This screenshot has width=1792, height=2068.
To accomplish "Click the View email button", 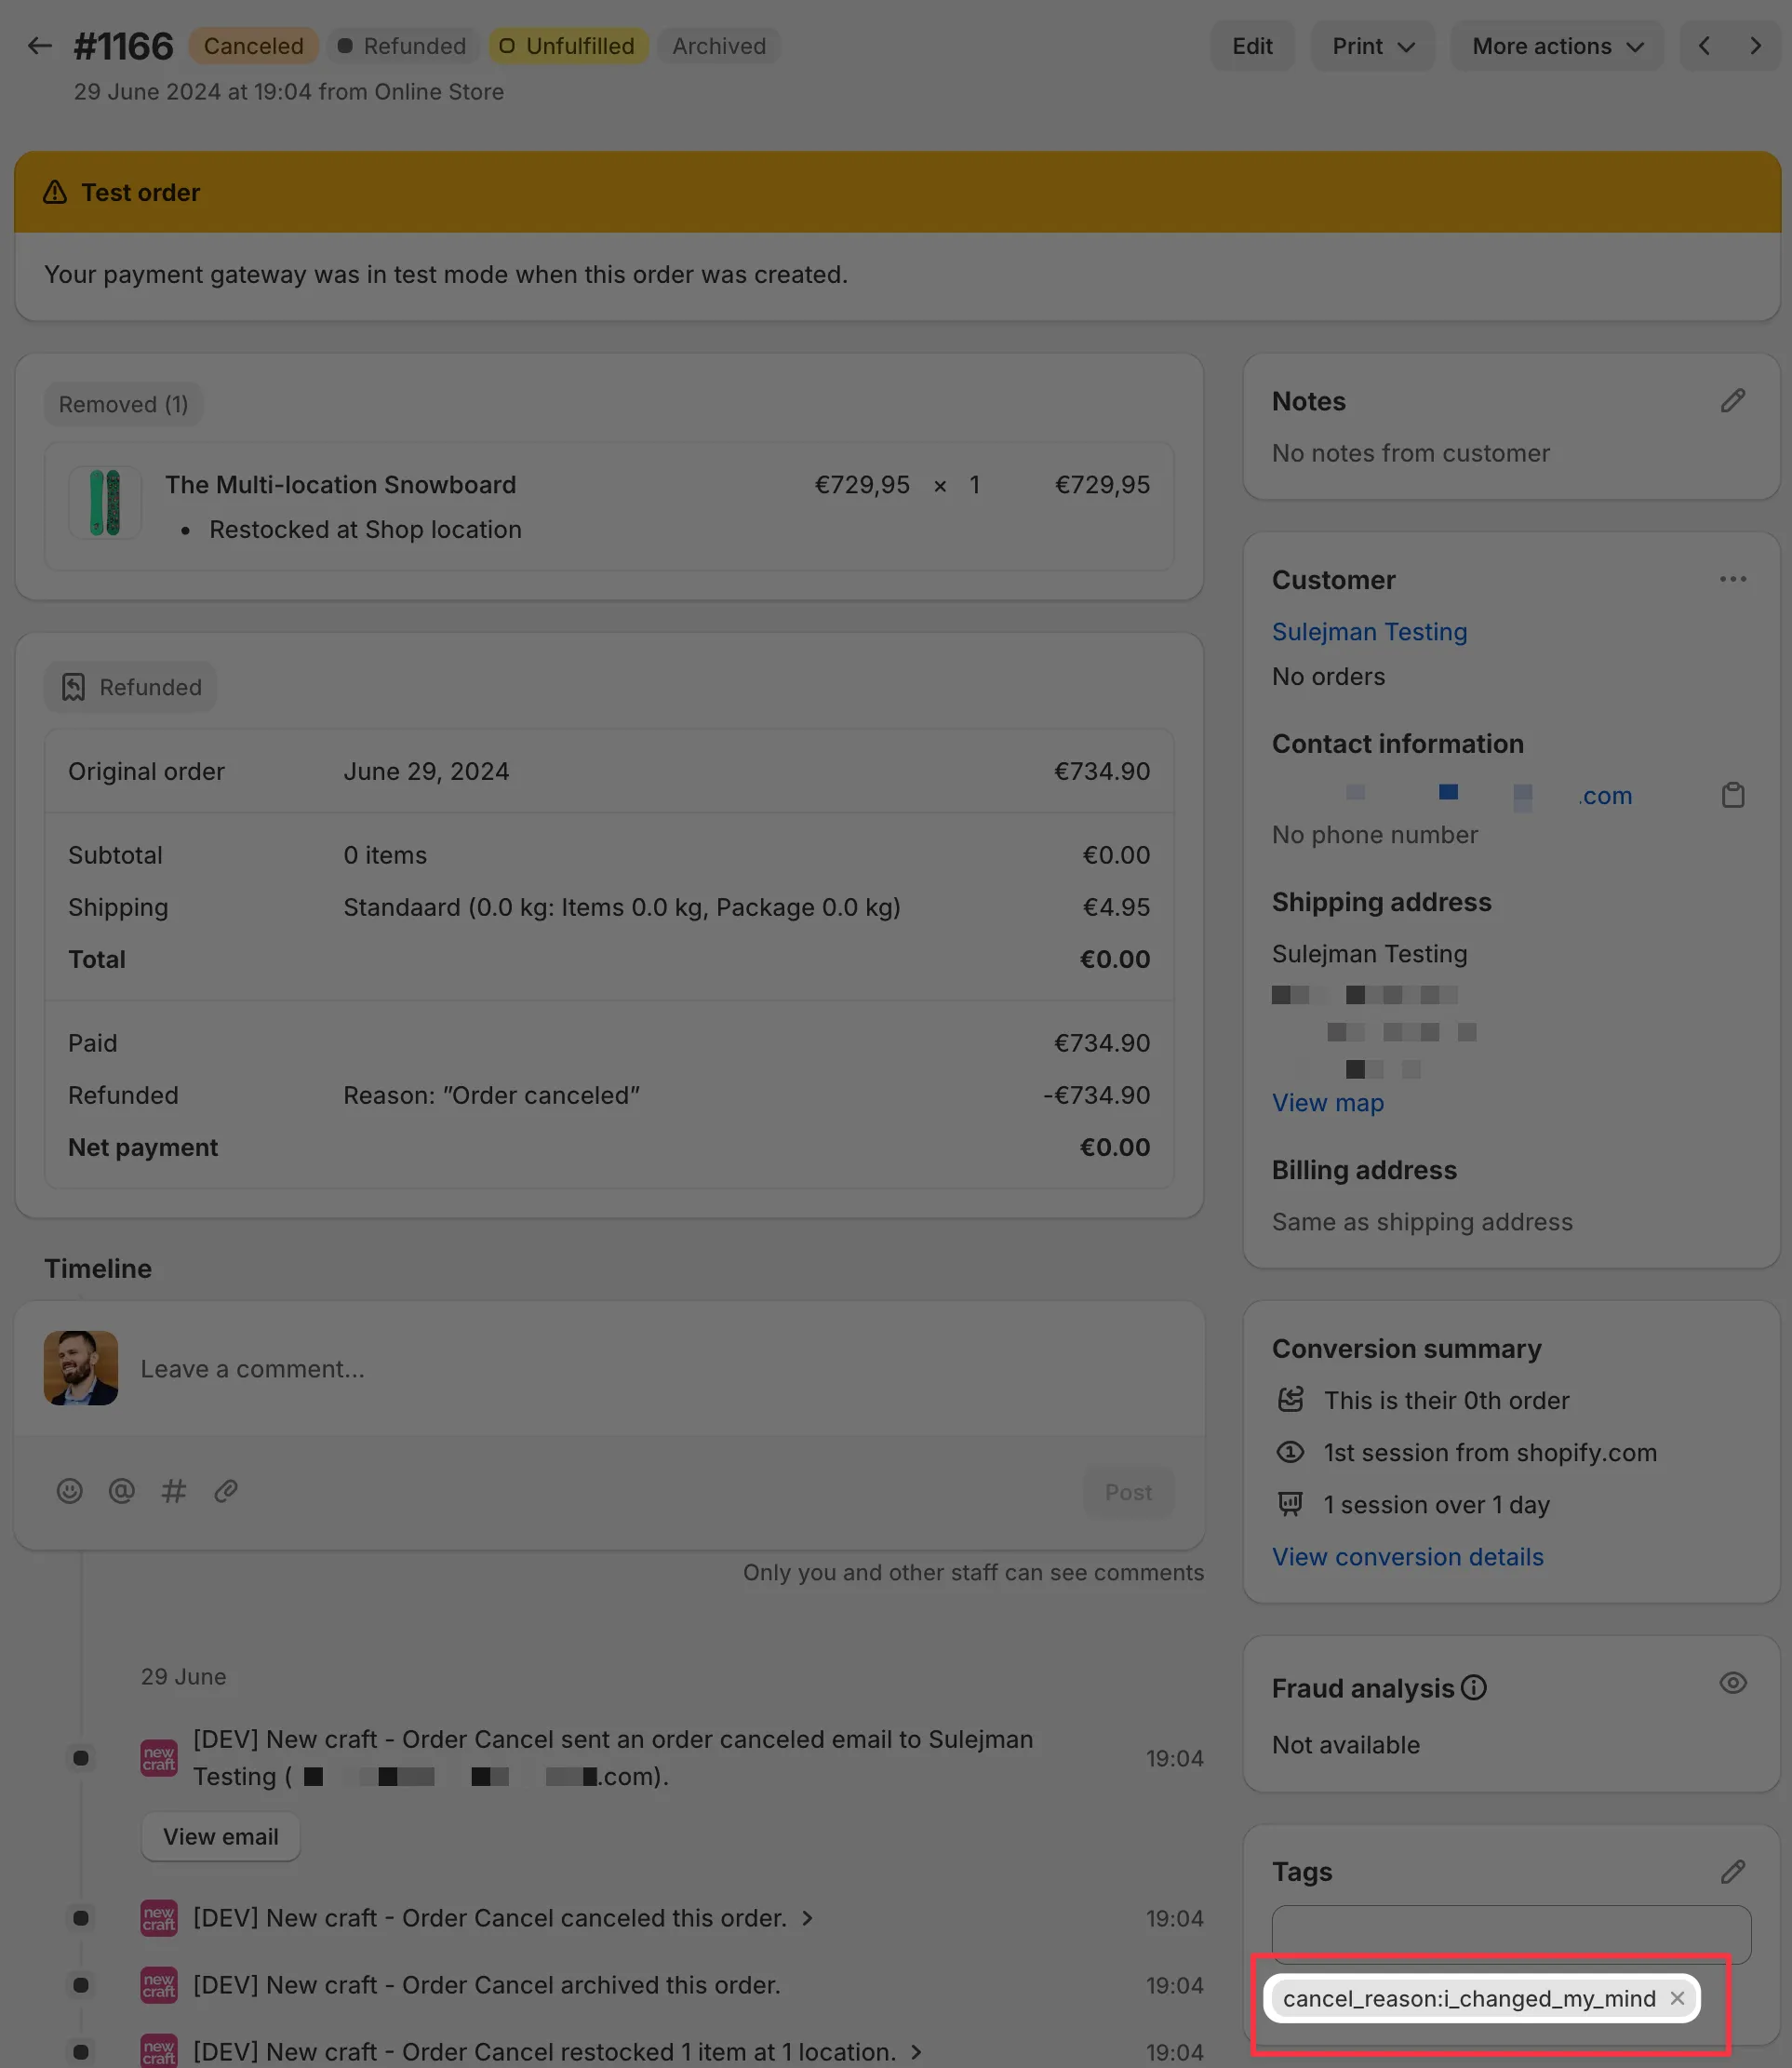I will [x=220, y=1836].
